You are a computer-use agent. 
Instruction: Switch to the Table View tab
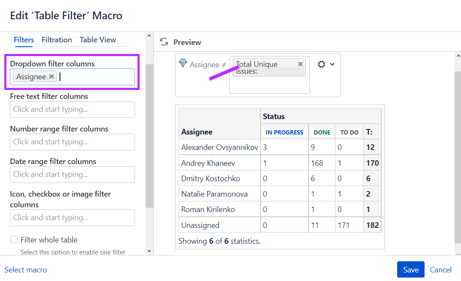tap(98, 40)
